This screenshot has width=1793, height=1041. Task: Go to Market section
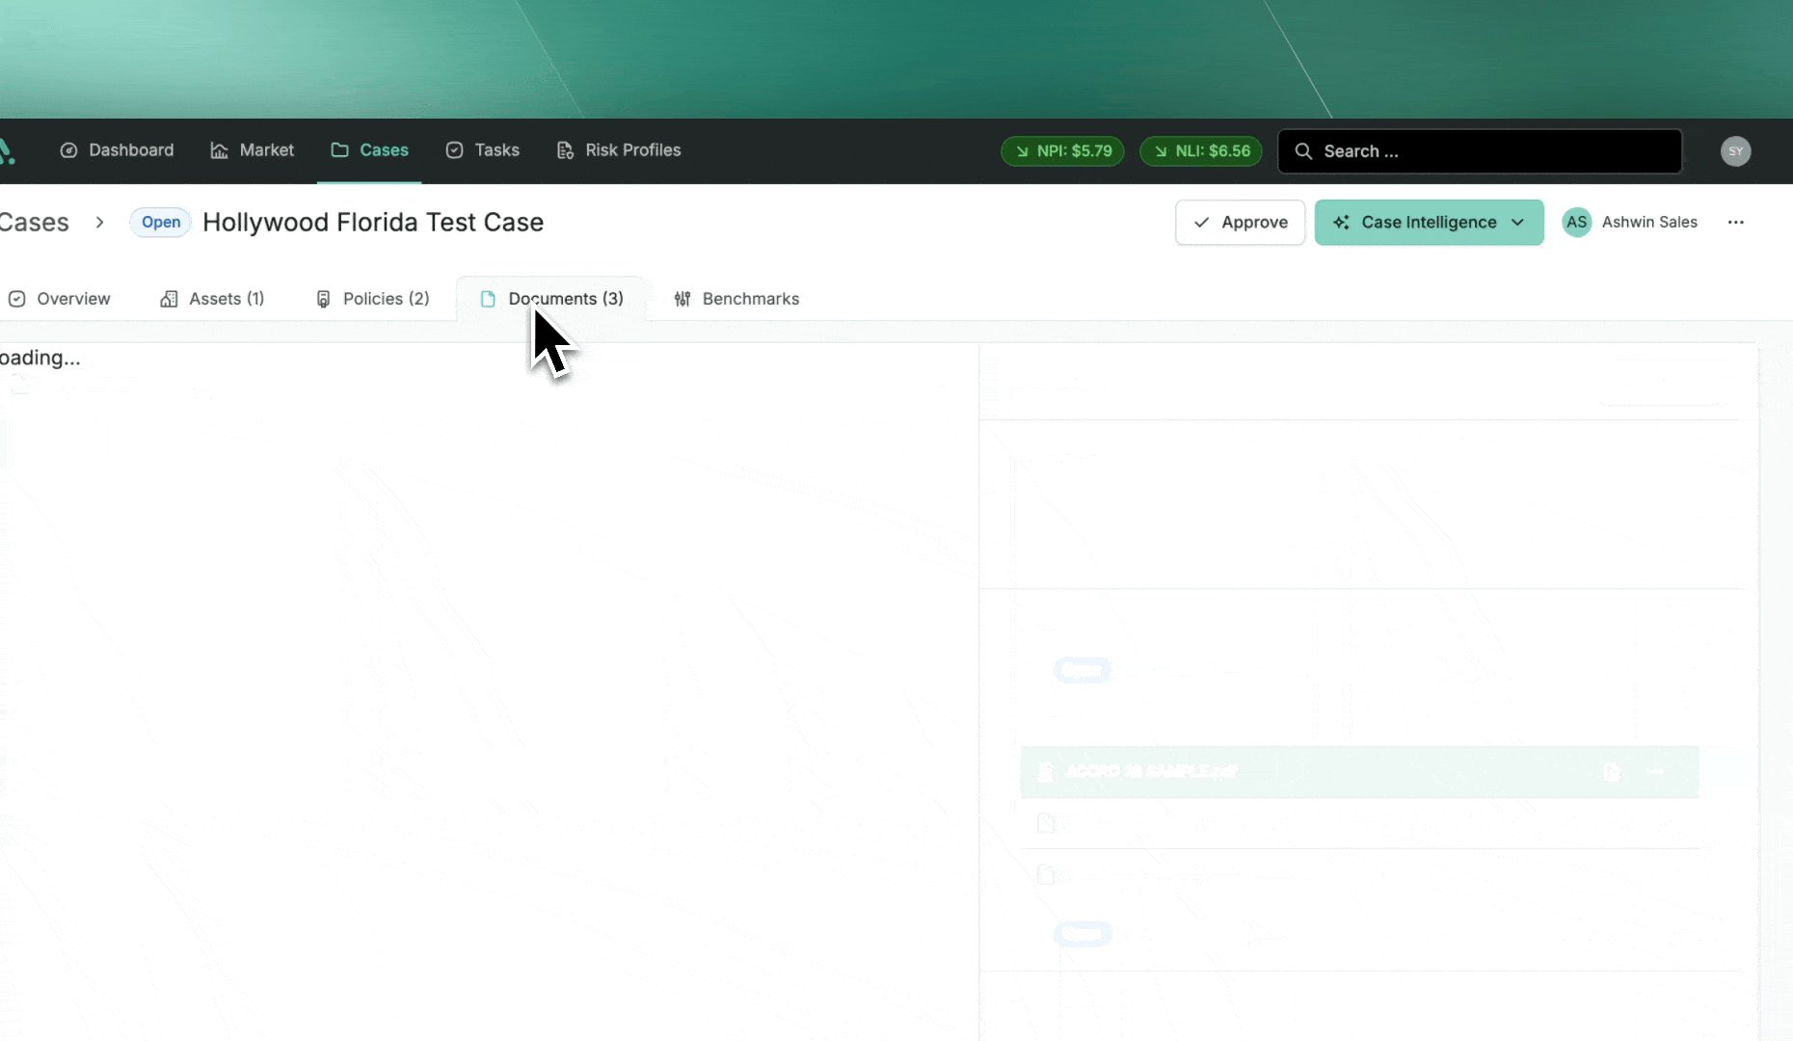[x=252, y=150]
